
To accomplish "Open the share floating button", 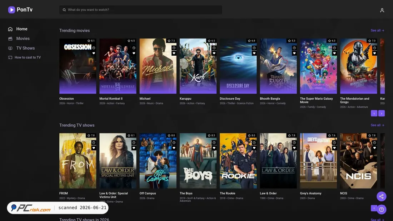I will click(x=382, y=196).
